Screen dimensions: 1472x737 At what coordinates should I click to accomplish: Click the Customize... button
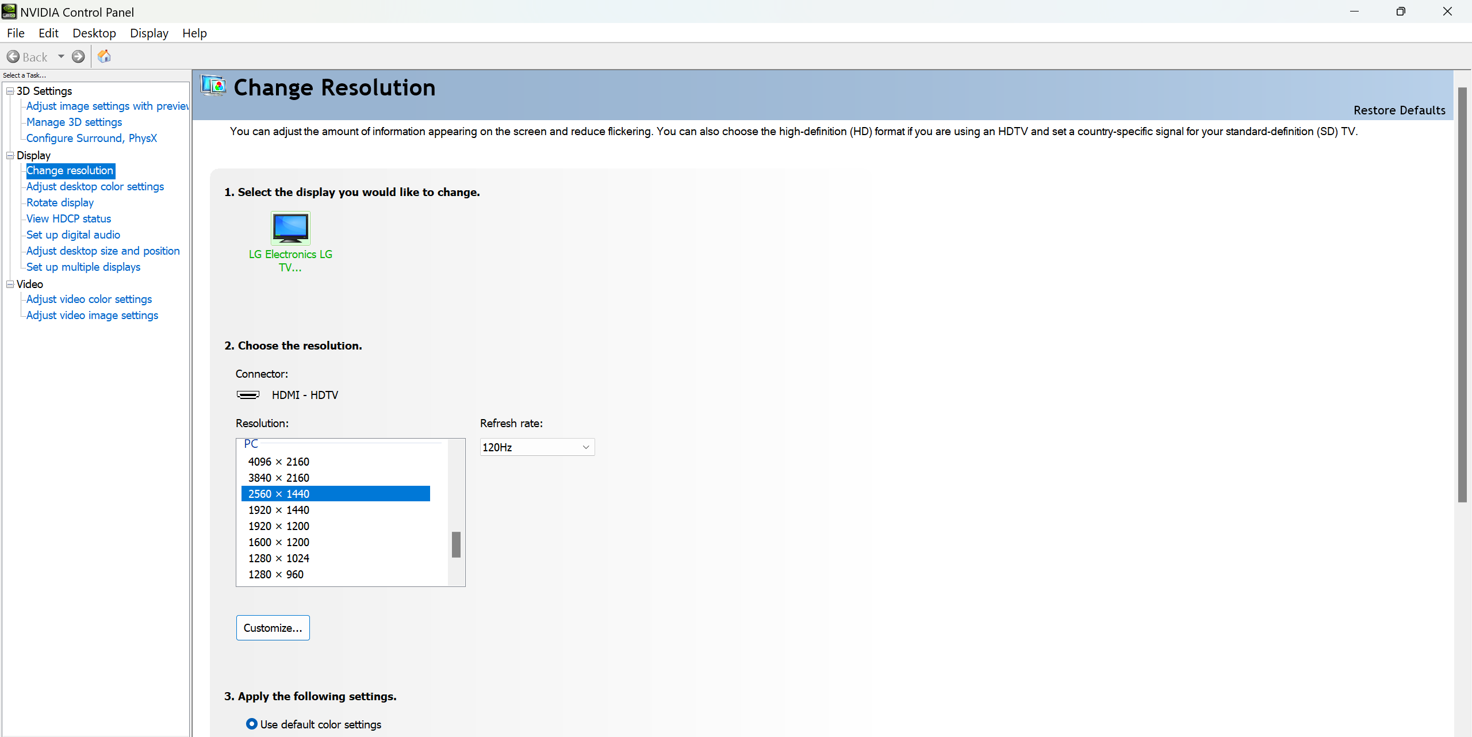coord(273,628)
